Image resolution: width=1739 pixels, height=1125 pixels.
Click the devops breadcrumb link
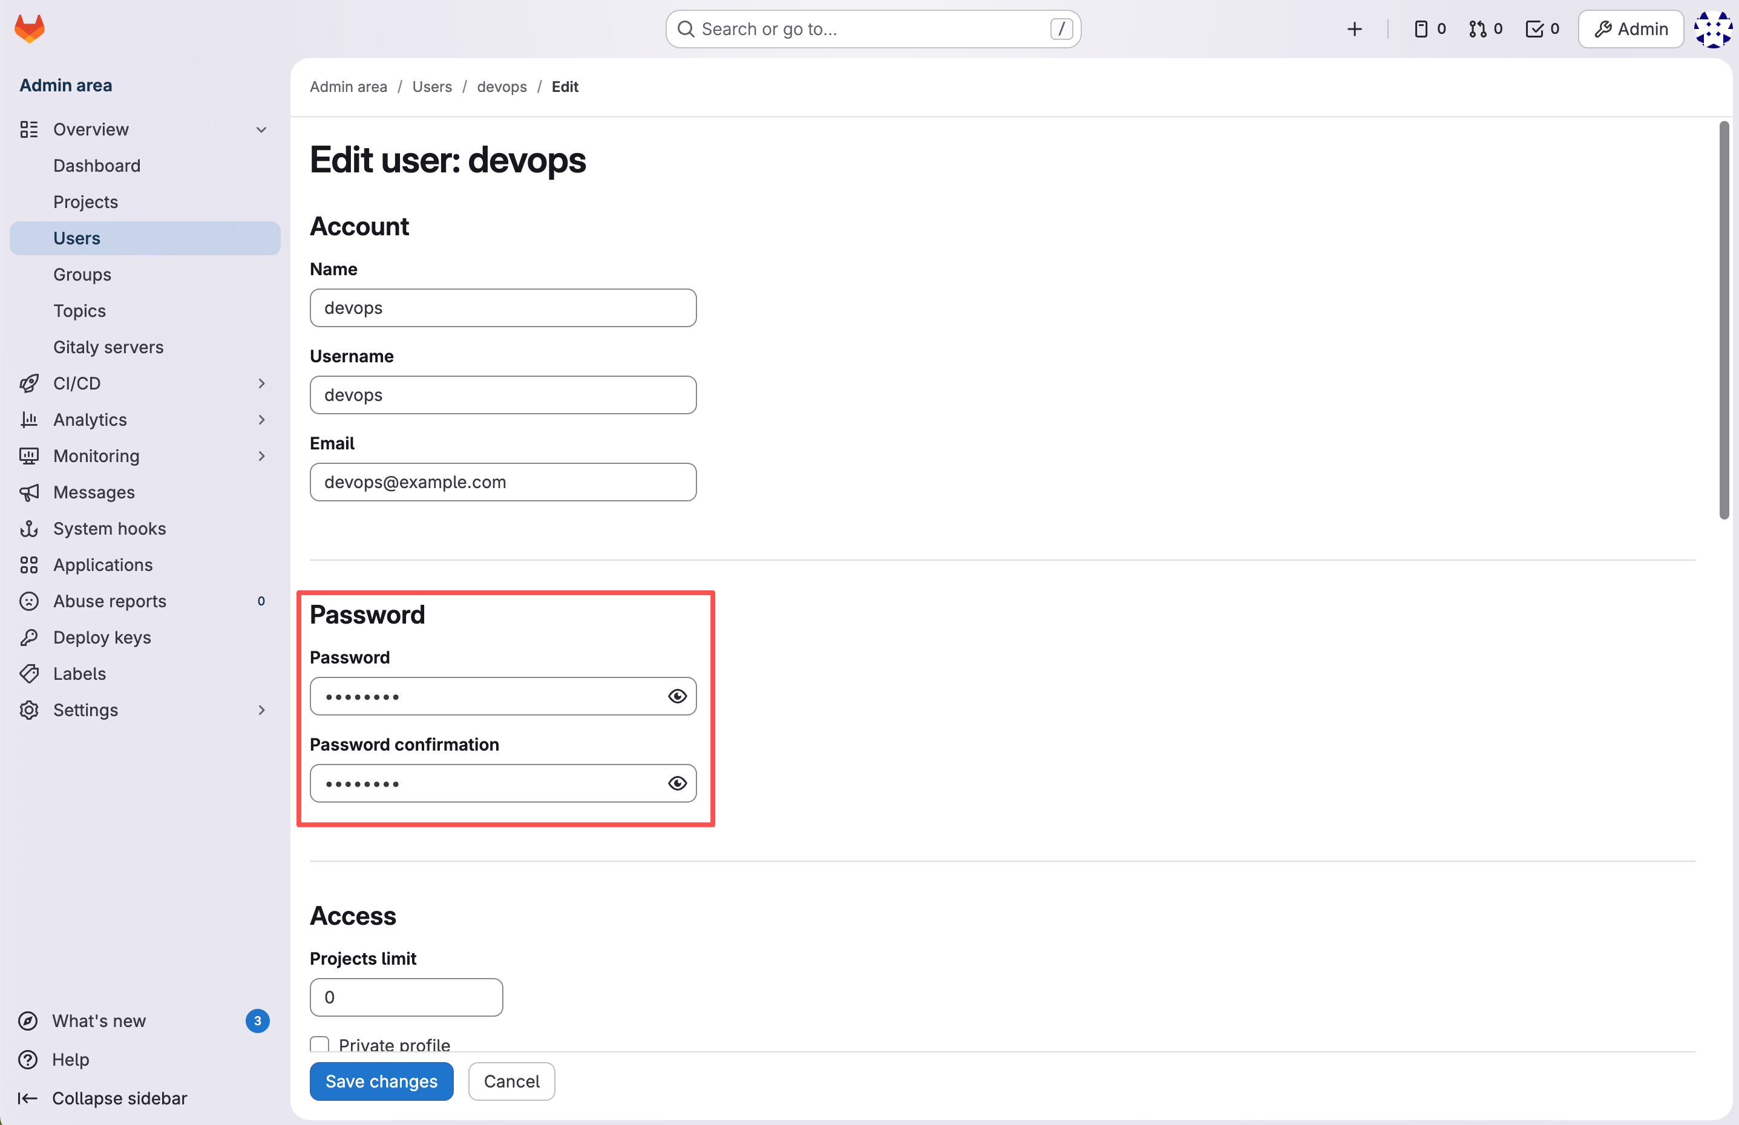(501, 86)
